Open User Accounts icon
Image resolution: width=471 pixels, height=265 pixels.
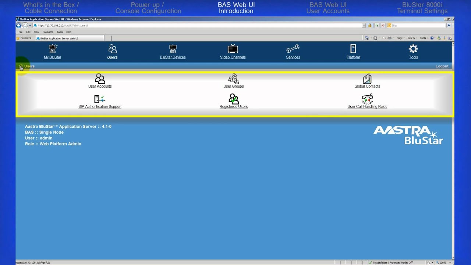[x=100, y=79]
